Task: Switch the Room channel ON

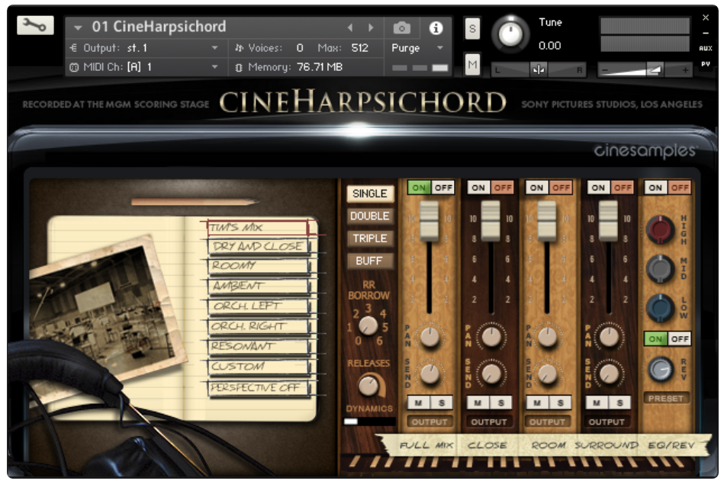Action: [x=536, y=188]
